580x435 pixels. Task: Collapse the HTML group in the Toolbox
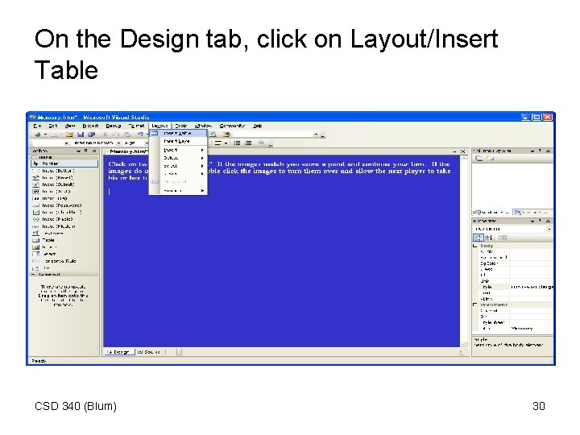(x=34, y=157)
